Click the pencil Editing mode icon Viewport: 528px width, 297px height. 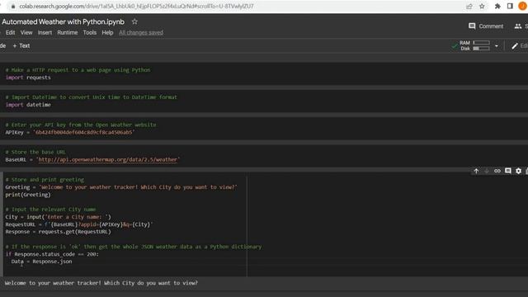[515, 46]
